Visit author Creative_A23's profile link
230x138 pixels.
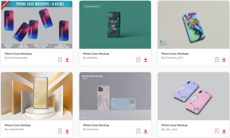172,58
